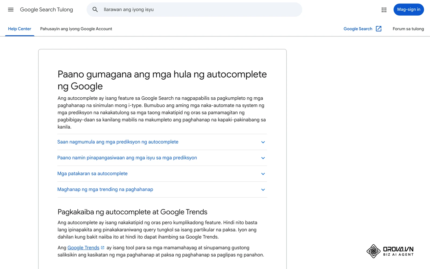Click external link icon beside Google Trends
The image size is (430, 269).
pos(103,247)
